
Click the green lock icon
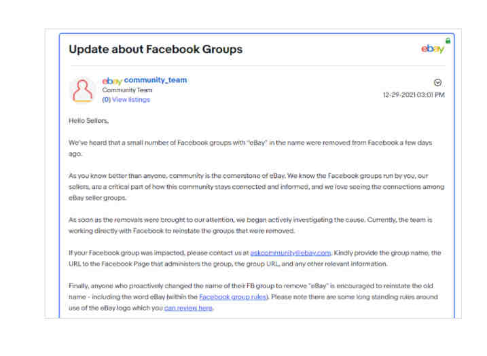coord(448,40)
